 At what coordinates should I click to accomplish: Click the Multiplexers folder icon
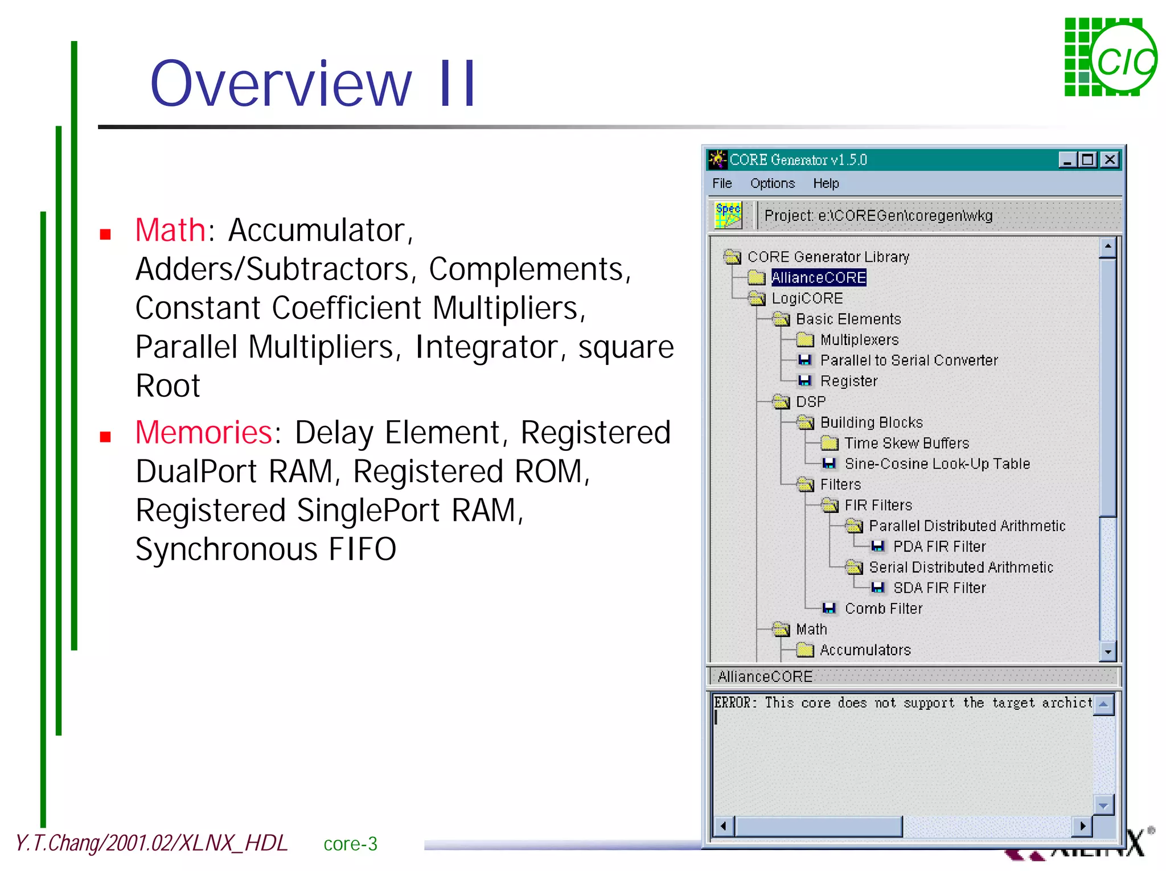tap(805, 339)
